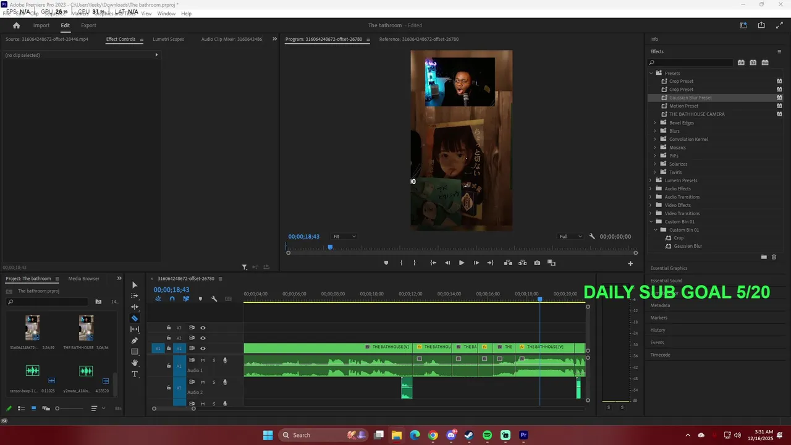The image size is (791, 445).
Task: Expand the Bevel Edges folder
Action: [655, 122]
